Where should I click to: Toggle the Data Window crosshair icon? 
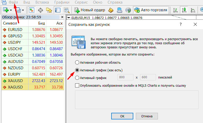point(40,10)
